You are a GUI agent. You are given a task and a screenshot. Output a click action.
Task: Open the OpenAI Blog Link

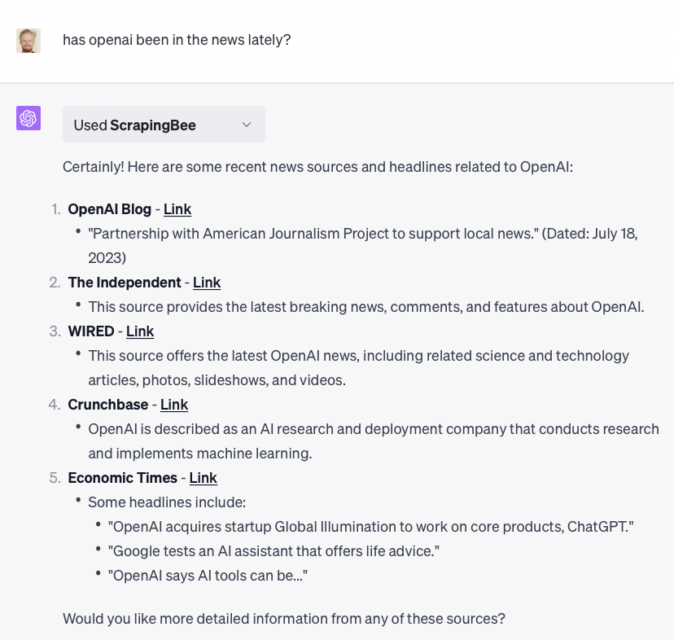pos(177,209)
